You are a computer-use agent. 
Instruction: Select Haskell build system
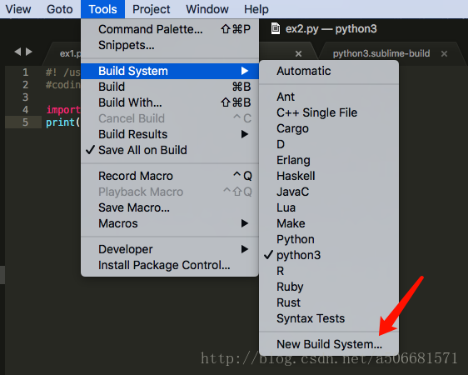pyautogui.click(x=329, y=176)
